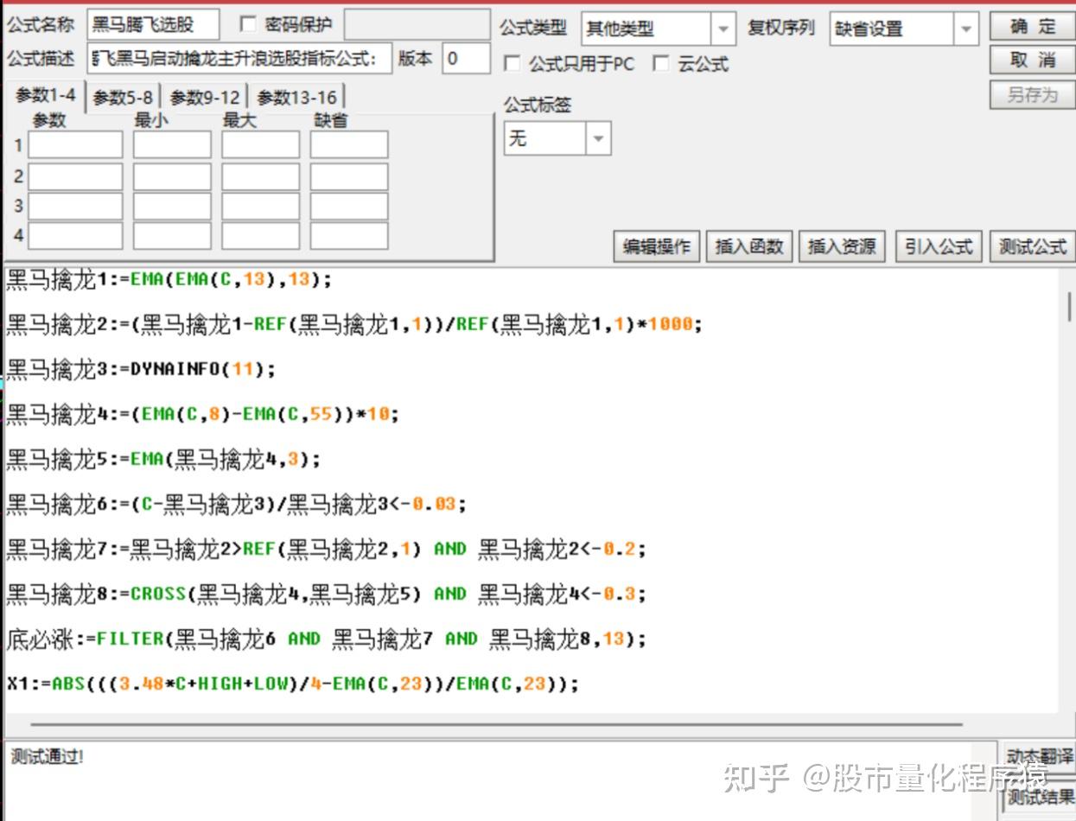Image resolution: width=1076 pixels, height=821 pixels.
Task: Click the 最小 field in row 1
Action: [x=172, y=144]
